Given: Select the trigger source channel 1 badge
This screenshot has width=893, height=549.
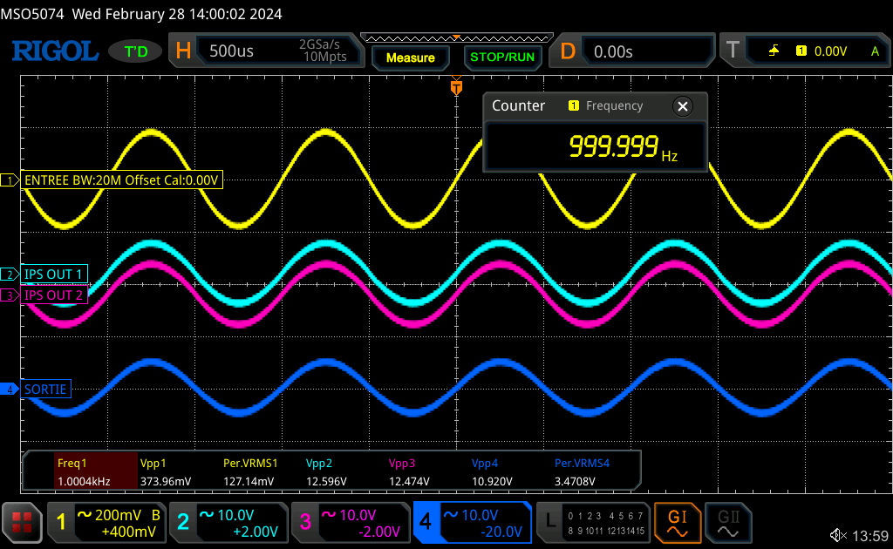Looking at the screenshot, I should point(801,51).
